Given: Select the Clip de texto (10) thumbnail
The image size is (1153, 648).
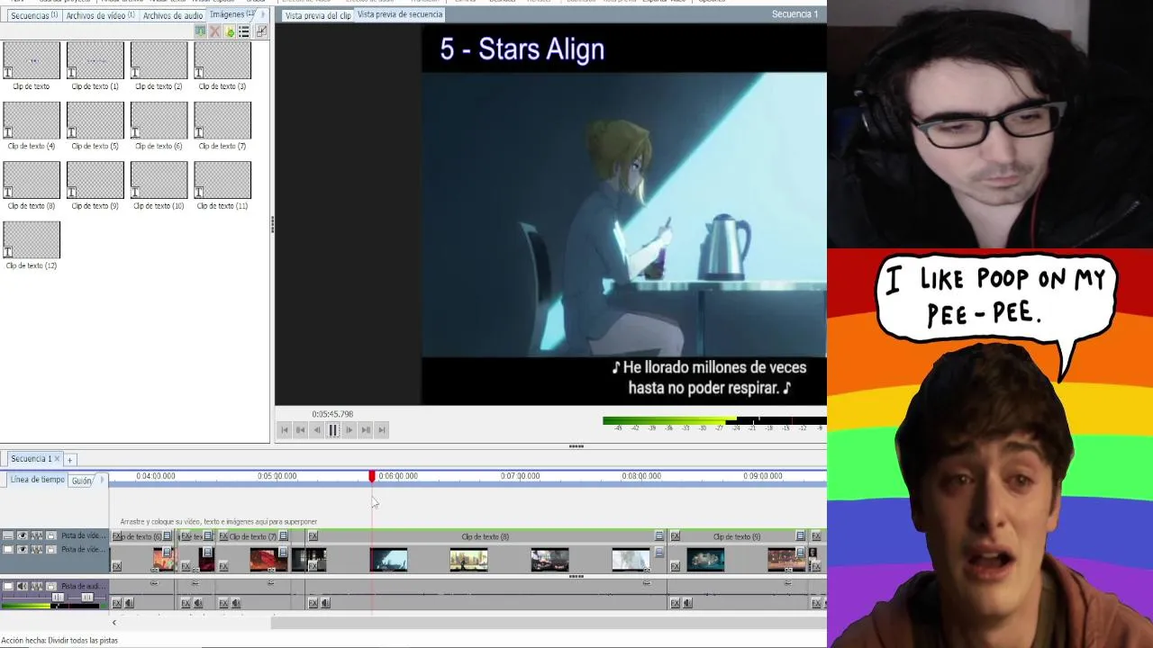Looking at the screenshot, I should click(x=159, y=185).
